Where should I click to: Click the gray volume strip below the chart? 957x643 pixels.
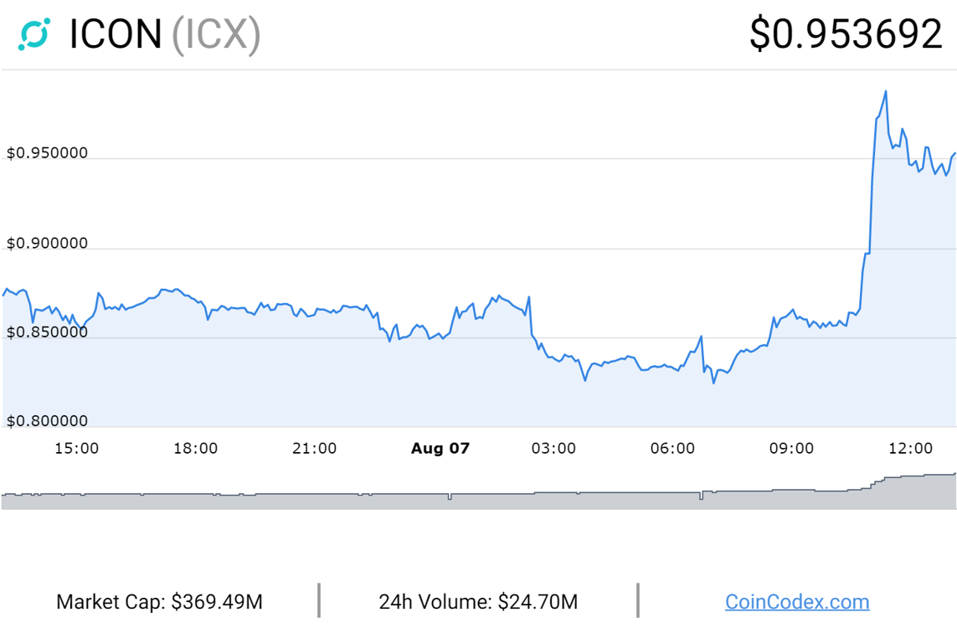pyautogui.click(x=477, y=501)
